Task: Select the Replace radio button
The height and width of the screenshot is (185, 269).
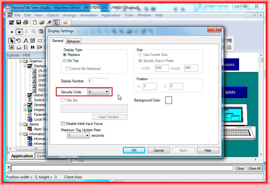Action: coord(65,55)
